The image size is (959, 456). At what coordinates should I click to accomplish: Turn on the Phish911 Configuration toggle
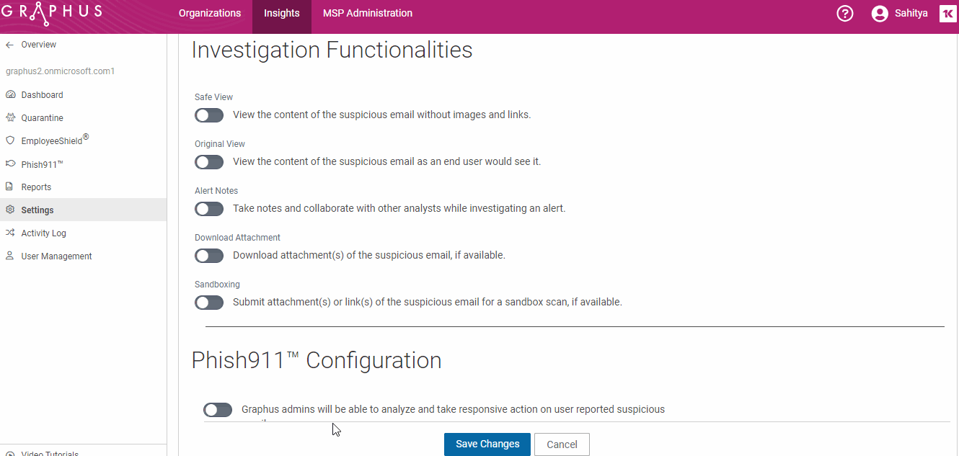click(218, 410)
